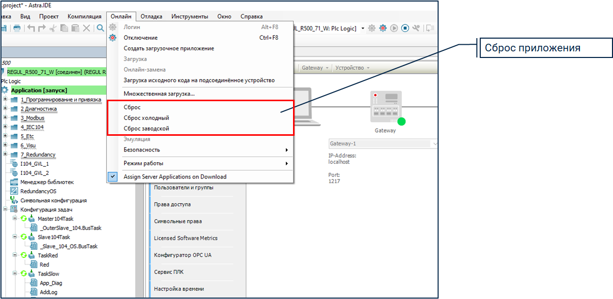The image size is (613, 299).
Task: Open the Безопасность submenu
Action: pos(141,149)
